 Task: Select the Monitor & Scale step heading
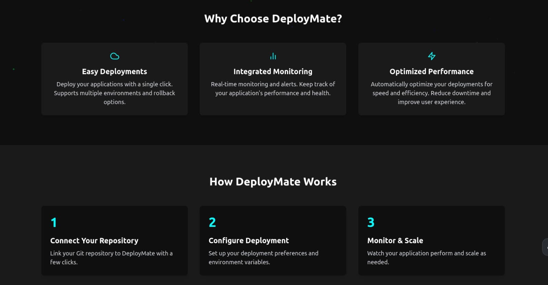tap(395, 241)
